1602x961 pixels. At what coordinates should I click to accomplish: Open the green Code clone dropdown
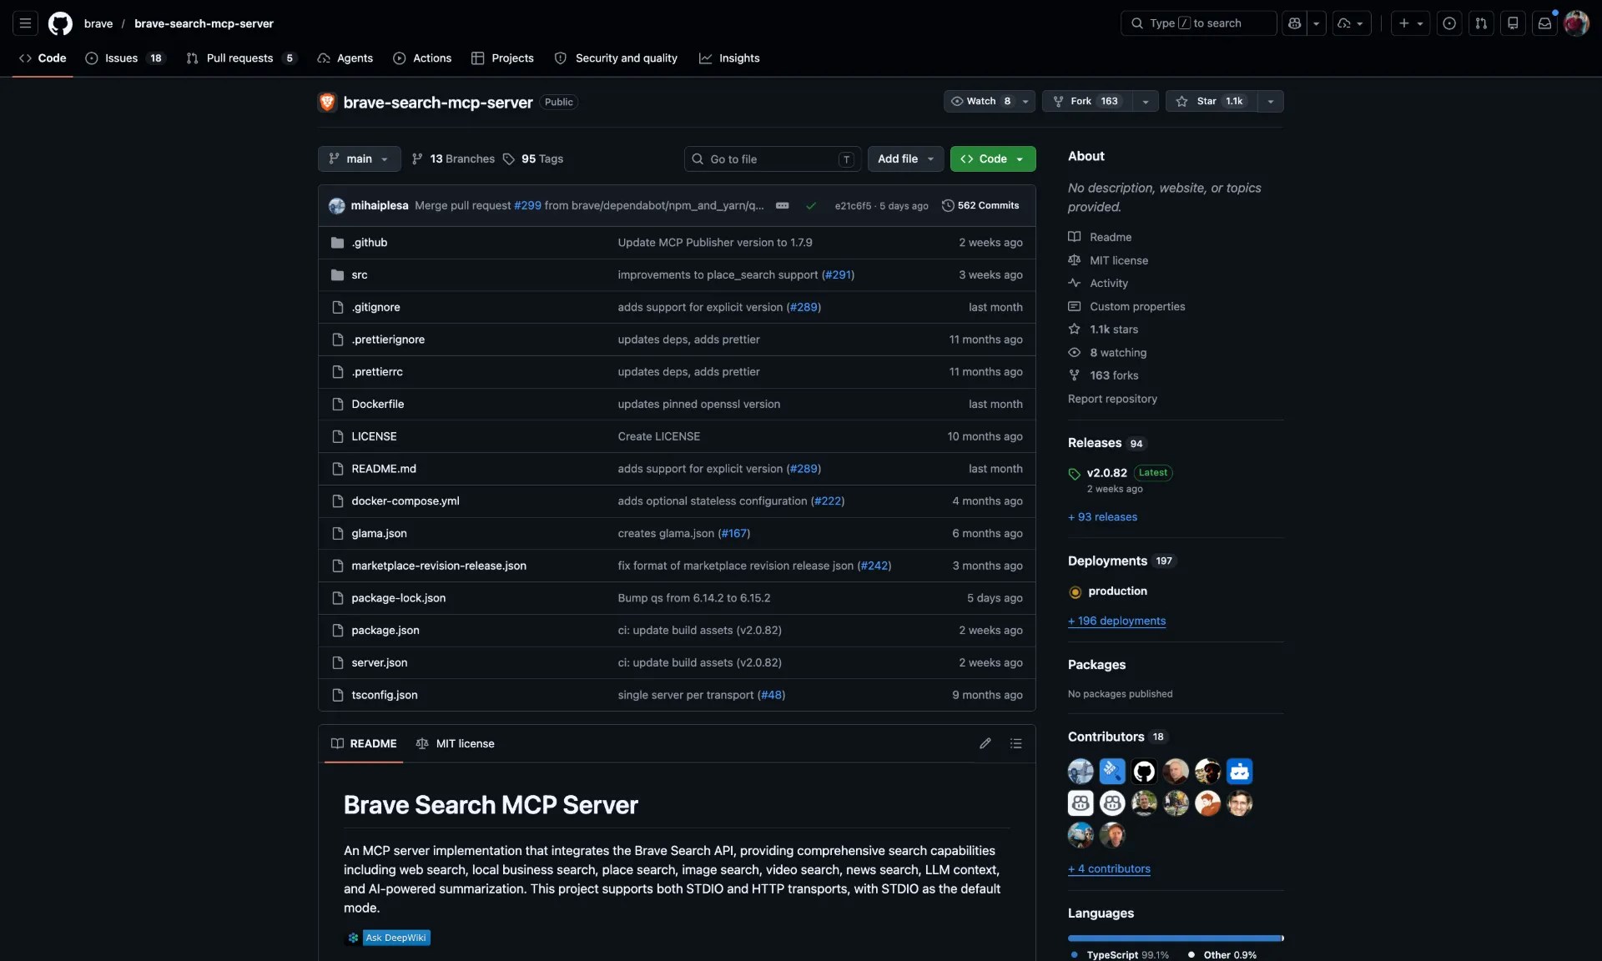point(993,158)
